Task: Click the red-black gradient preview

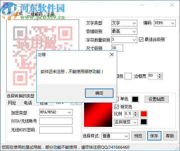Action: 98,115
